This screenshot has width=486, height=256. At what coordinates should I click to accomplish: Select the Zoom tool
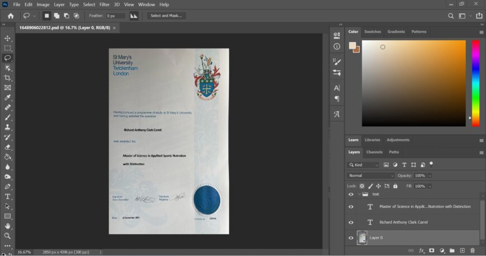[7, 236]
